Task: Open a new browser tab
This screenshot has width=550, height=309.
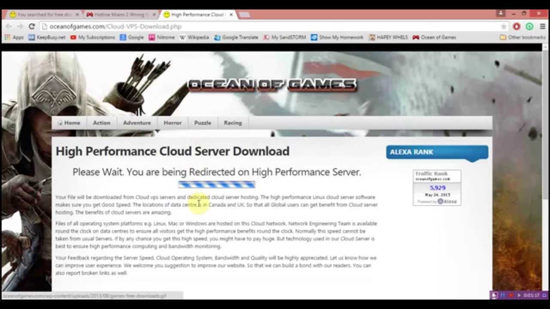Action: pyautogui.click(x=244, y=15)
